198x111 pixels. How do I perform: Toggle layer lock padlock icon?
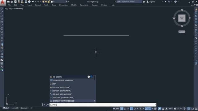pos(49,2)
